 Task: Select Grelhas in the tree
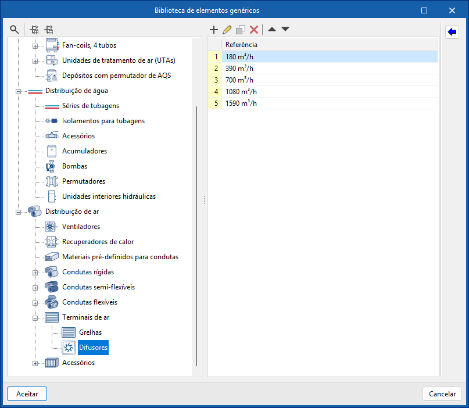90,333
